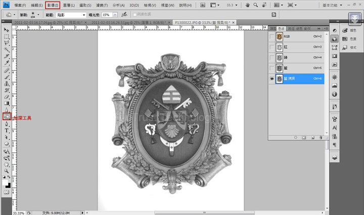The height and width of the screenshot is (215, 364).
Task: Switch to 2011-02-03 16.26.53.jpg document tab
Action: tap(130, 23)
